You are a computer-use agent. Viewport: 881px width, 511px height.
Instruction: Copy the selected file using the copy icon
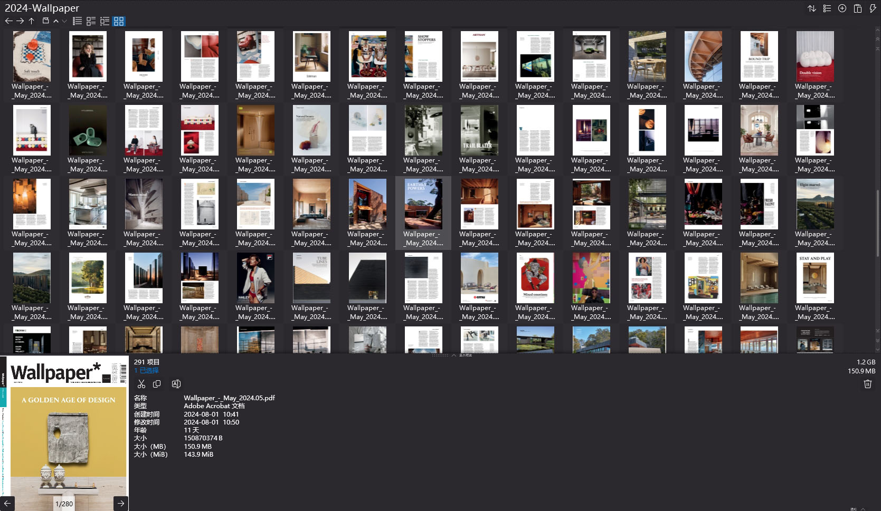(157, 384)
